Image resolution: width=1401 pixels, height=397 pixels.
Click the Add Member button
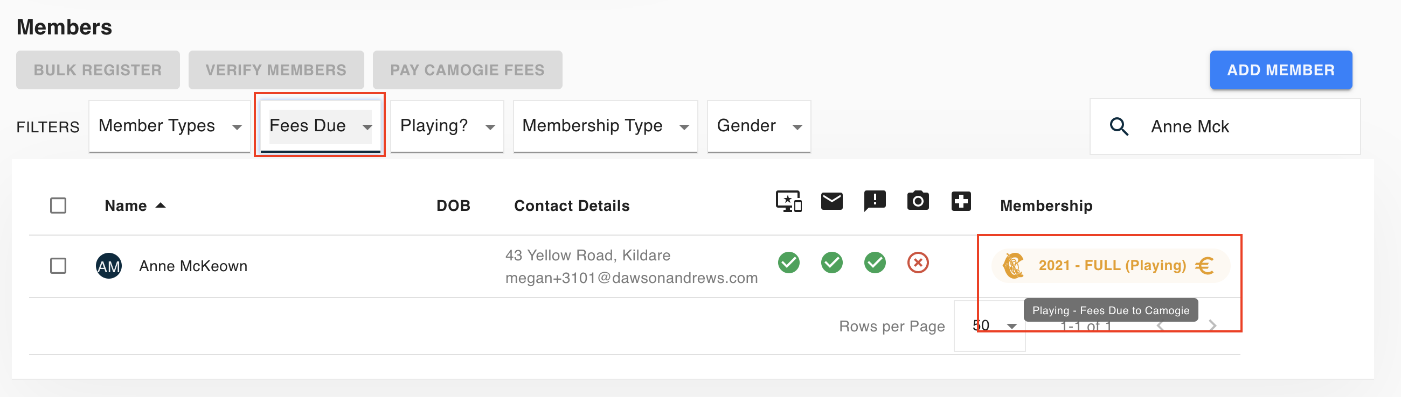pyautogui.click(x=1280, y=70)
